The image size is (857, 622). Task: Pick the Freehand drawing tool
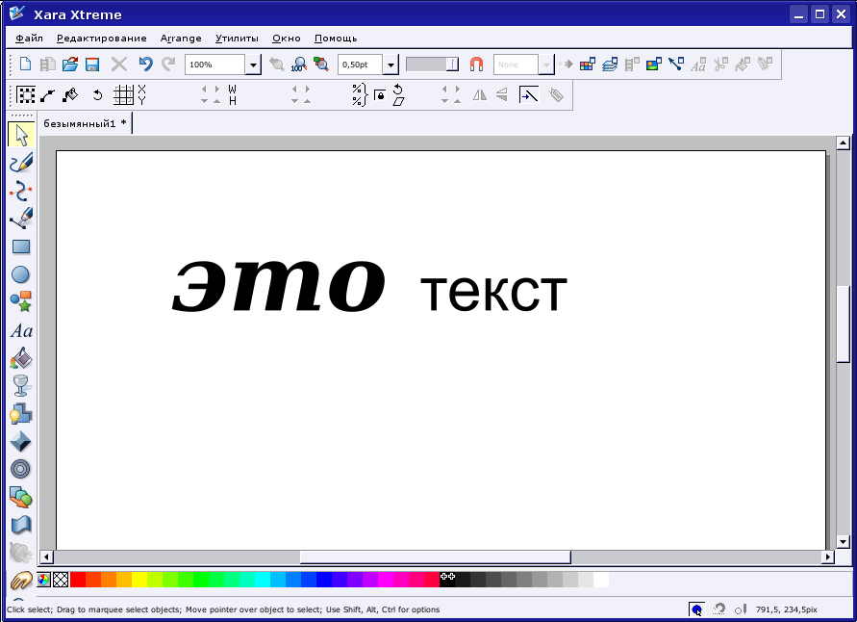point(21,163)
